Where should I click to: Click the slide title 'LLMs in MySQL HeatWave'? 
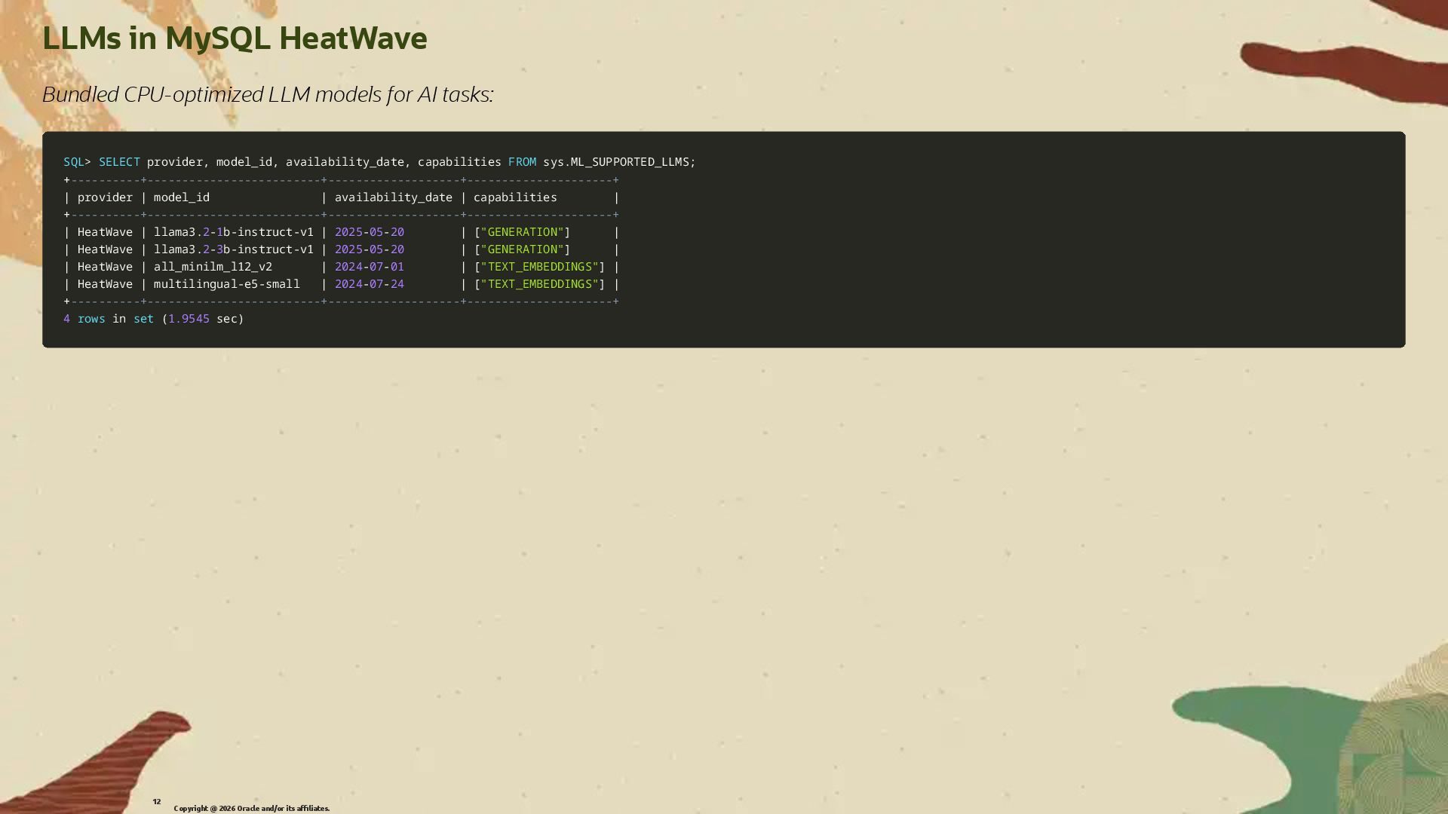pos(235,38)
